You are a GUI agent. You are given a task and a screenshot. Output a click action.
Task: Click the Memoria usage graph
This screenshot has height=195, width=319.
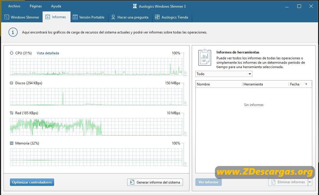point(96,157)
